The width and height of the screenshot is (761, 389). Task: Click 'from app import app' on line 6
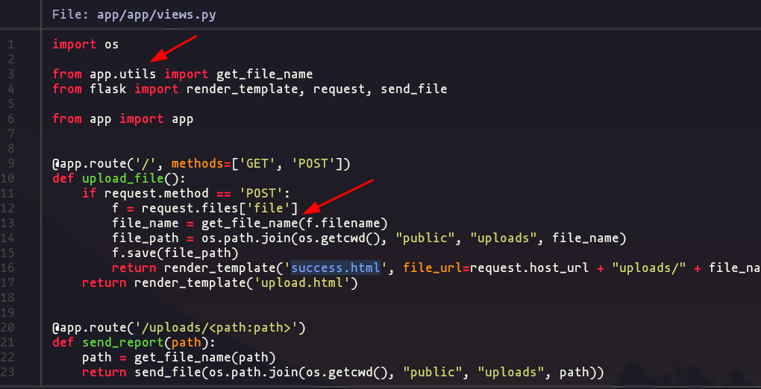tap(123, 118)
